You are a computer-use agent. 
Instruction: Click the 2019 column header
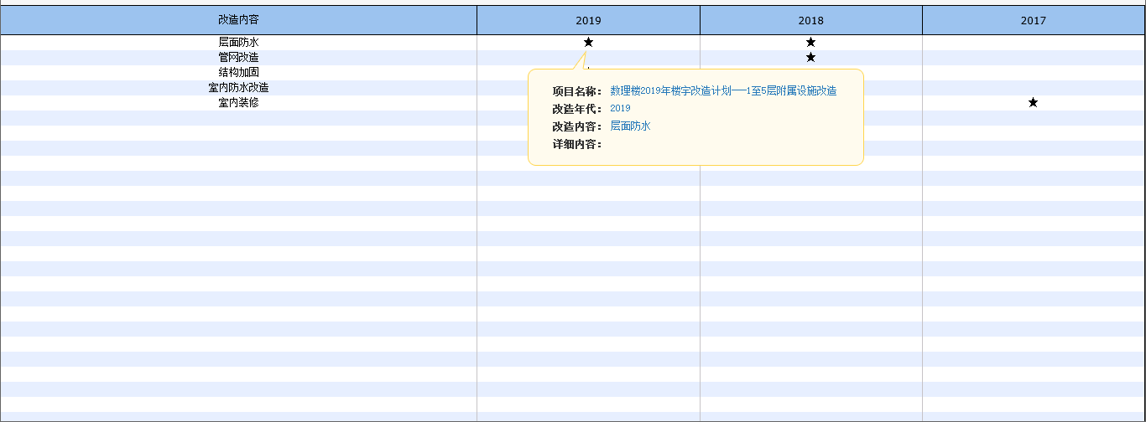pyautogui.click(x=588, y=20)
